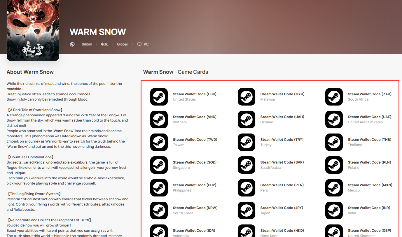The image size is (402, 237).
Task: Click the About Warm Snow heading
Action: coord(30,72)
